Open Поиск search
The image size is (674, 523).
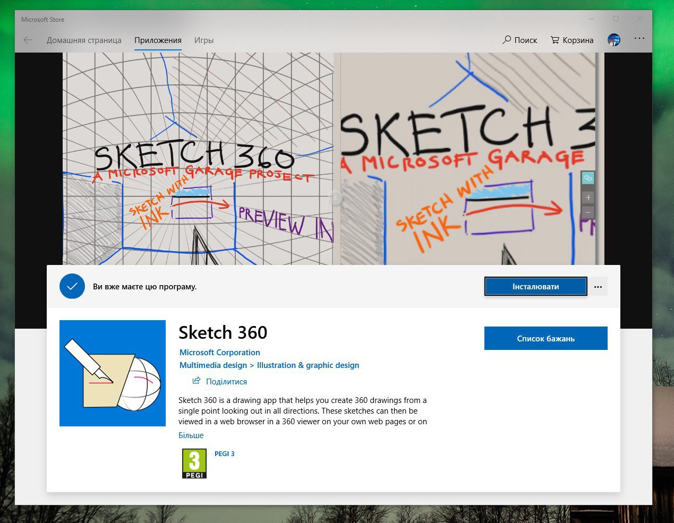(520, 40)
